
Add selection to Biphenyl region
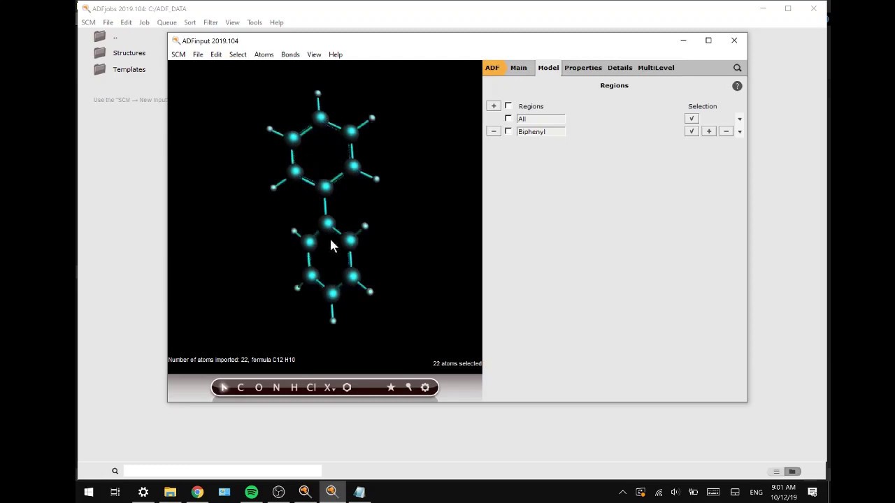tap(709, 131)
